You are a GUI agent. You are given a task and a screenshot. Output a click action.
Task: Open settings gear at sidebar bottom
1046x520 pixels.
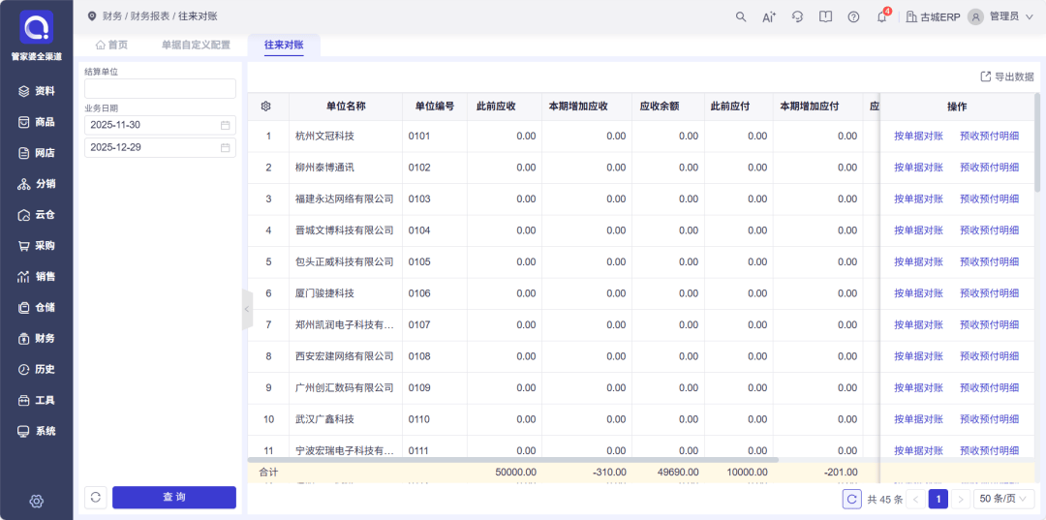pos(36,501)
